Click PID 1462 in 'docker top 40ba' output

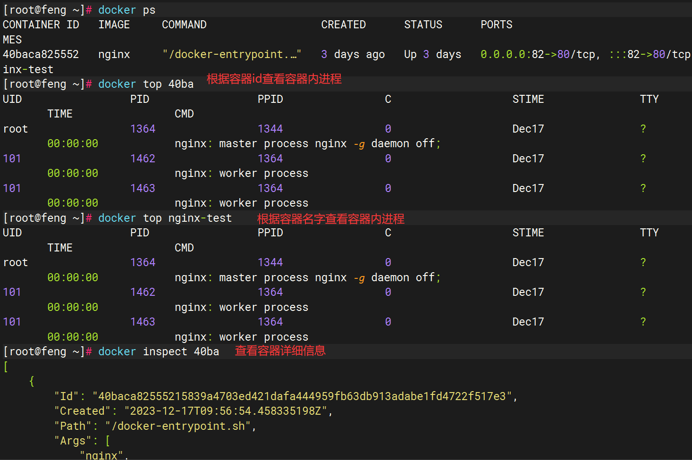point(143,159)
